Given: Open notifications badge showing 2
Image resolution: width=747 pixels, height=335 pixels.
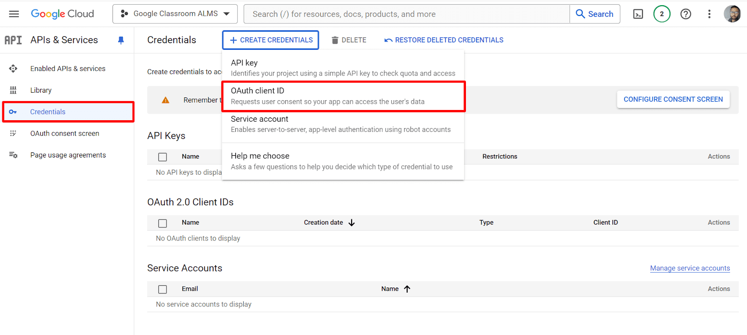Looking at the screenshot, I should click(x=662, y=14).
